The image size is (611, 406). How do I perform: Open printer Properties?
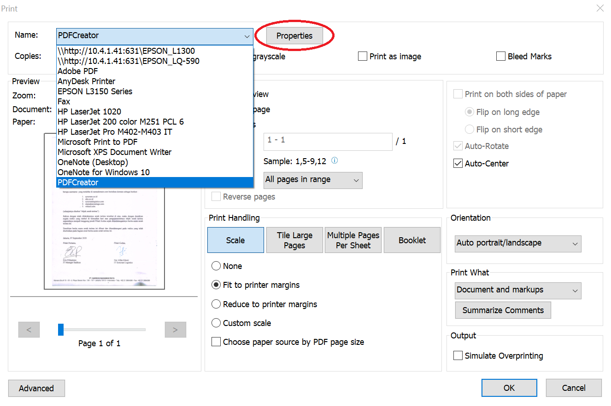click(x=294, y=36)
